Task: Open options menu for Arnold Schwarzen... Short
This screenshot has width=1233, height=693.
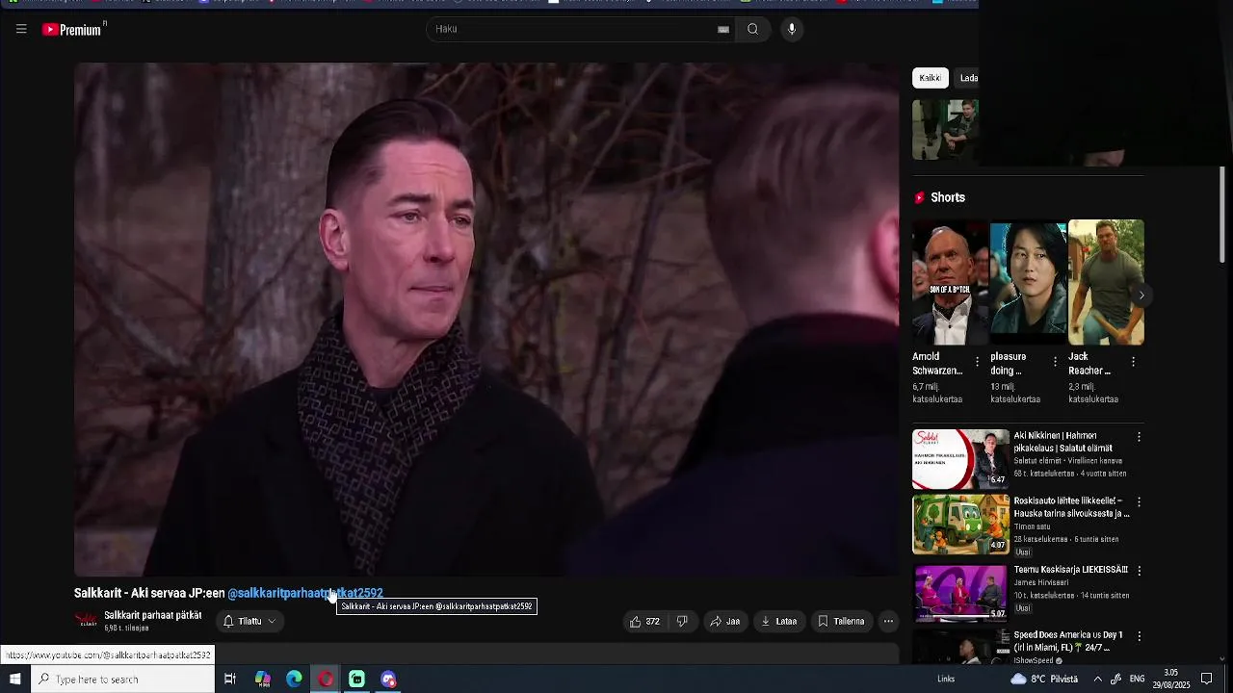Action: pyautogui.click(x=978, y=362)
